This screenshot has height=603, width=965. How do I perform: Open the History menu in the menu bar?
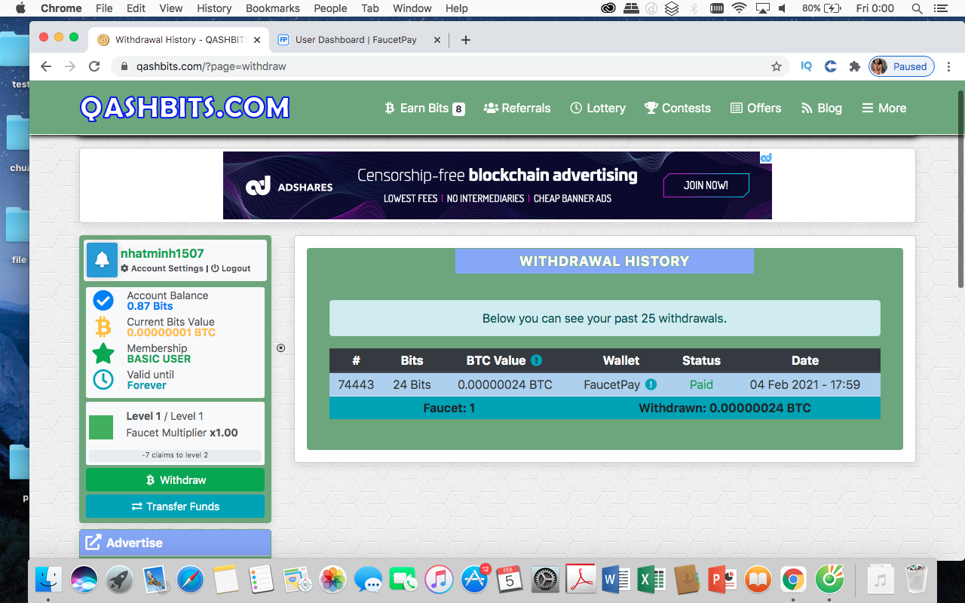pyautogui.click(x=214, y=8)
